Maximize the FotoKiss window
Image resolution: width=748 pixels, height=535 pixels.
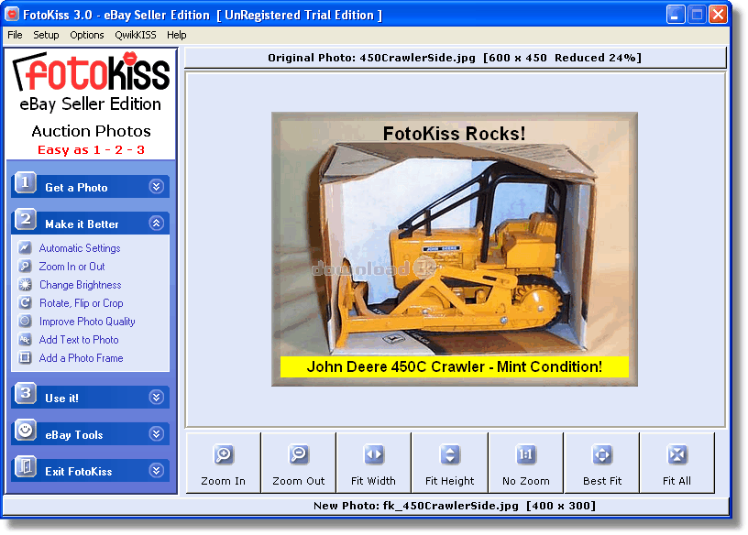click(x=697, y=15)
